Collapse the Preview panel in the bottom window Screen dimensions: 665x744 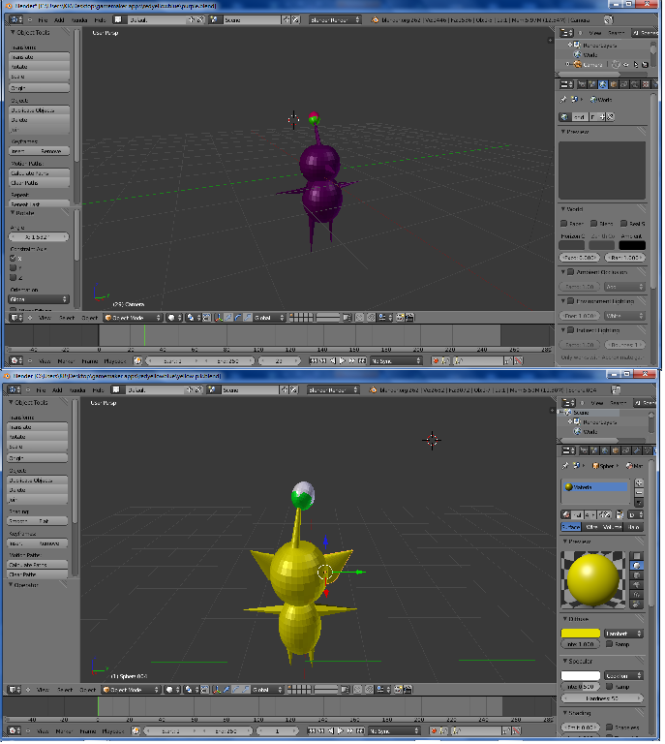(x=564, y=542)
